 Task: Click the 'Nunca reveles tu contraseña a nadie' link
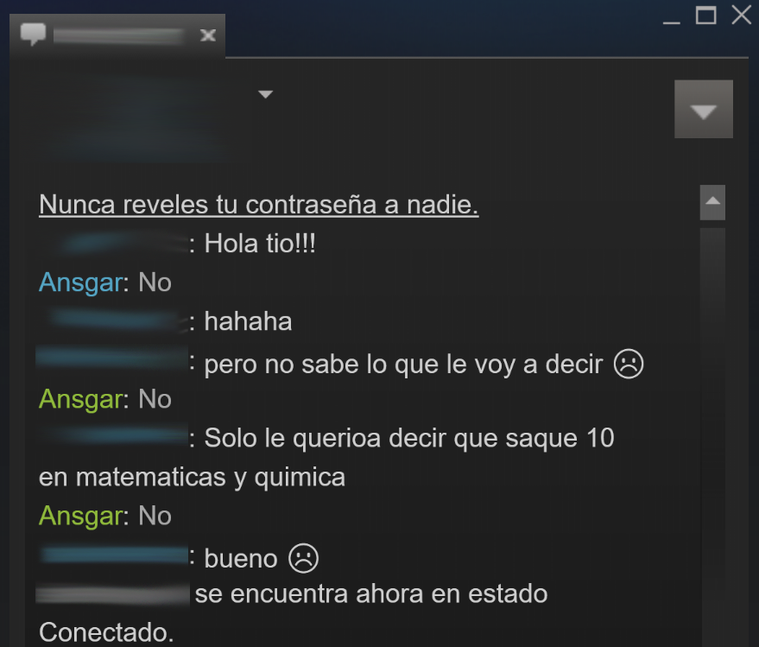tap(258, 205)
